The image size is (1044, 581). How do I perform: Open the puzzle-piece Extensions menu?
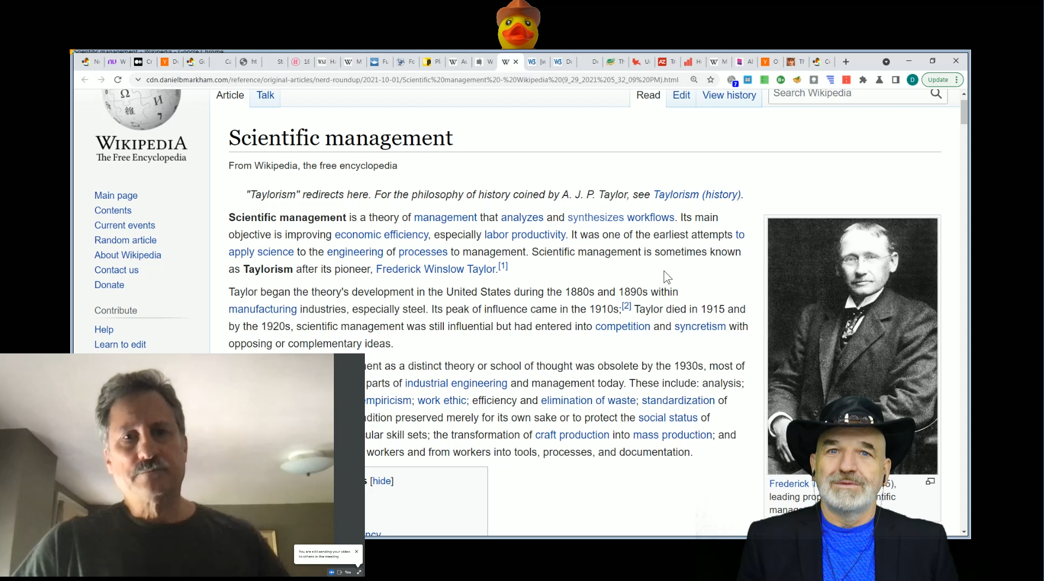click(x=863, y=79)
